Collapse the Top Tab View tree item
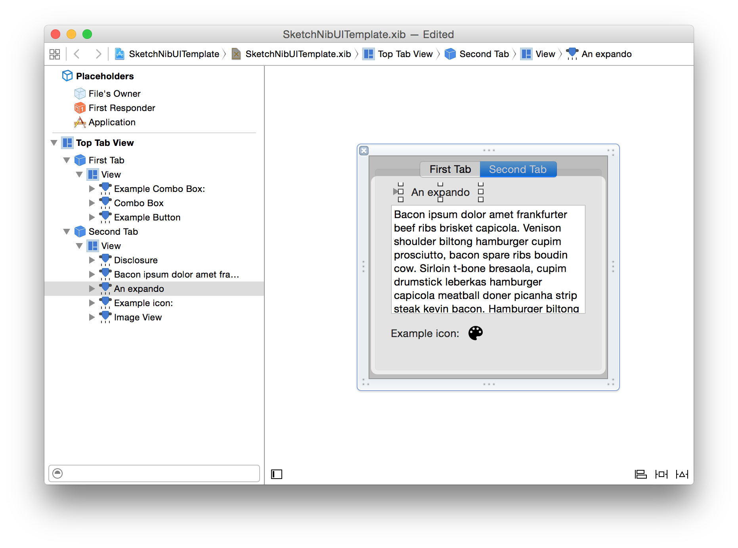738x548 pixels. click(54, 143)
